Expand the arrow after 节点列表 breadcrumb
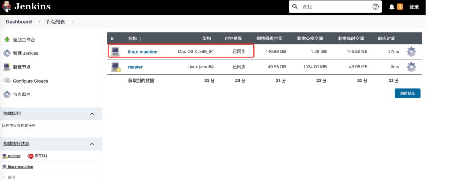This screenshot has height=189, width=450. click(x=73, y=22)
